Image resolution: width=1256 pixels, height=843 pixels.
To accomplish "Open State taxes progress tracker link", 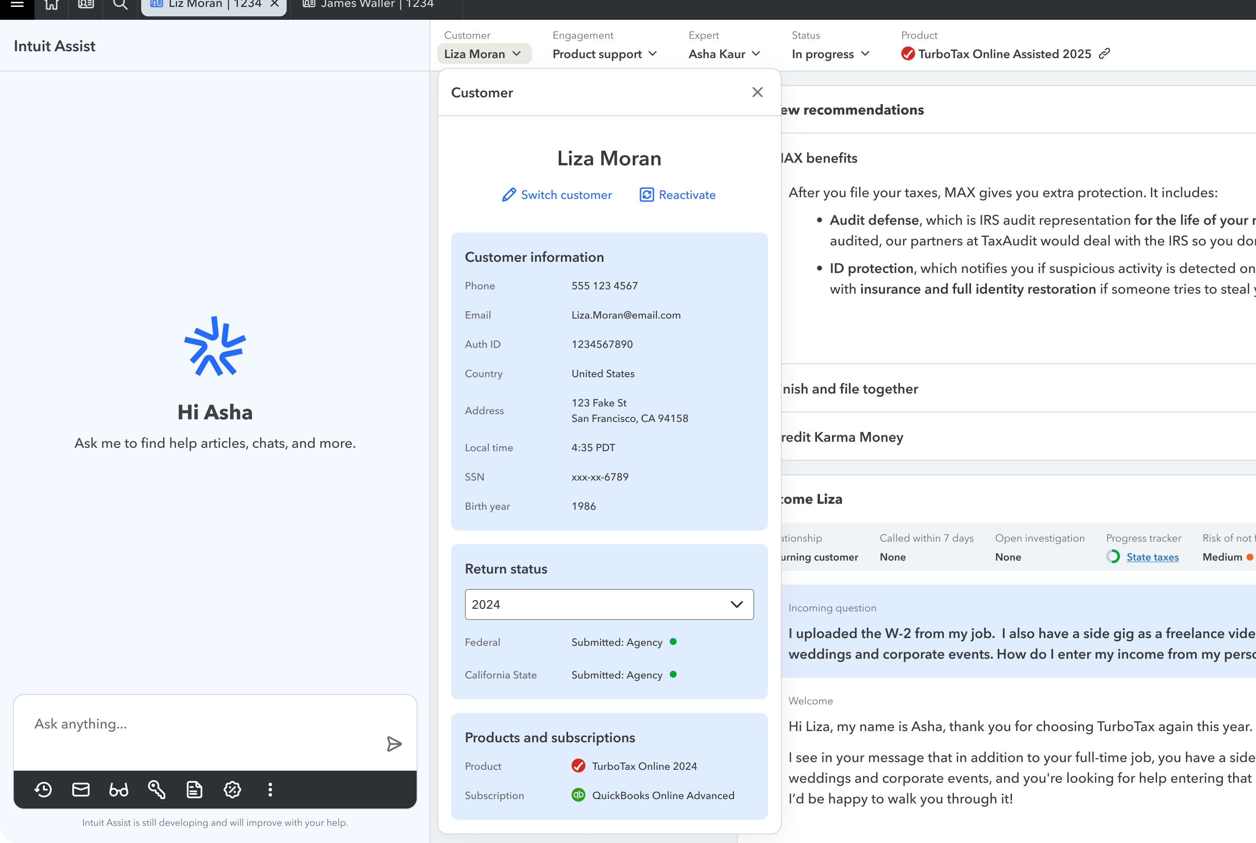I will tap(1152, 557).
